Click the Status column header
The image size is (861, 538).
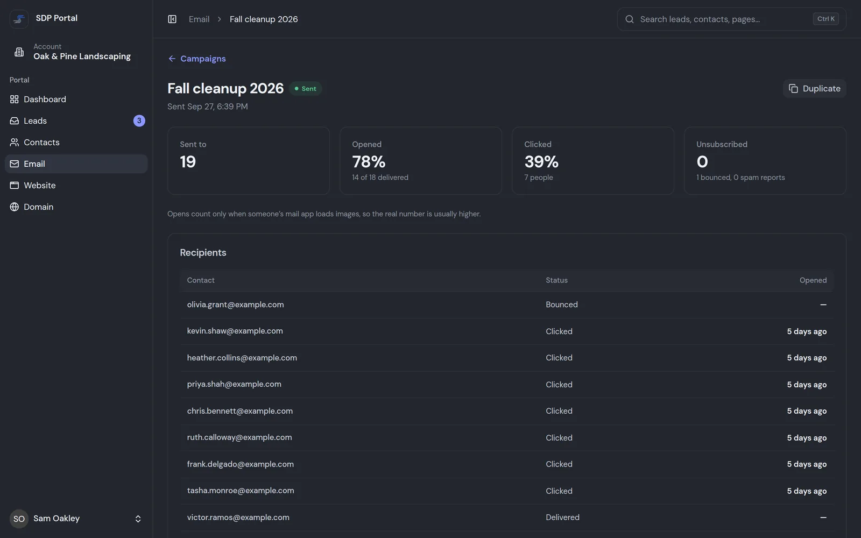[x=556, y=280]
